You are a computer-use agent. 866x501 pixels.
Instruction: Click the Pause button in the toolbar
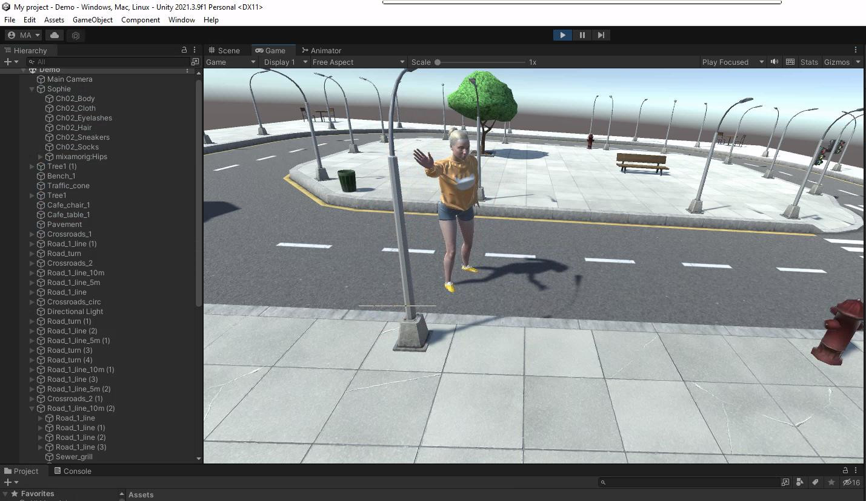click(x=582, y=35)
